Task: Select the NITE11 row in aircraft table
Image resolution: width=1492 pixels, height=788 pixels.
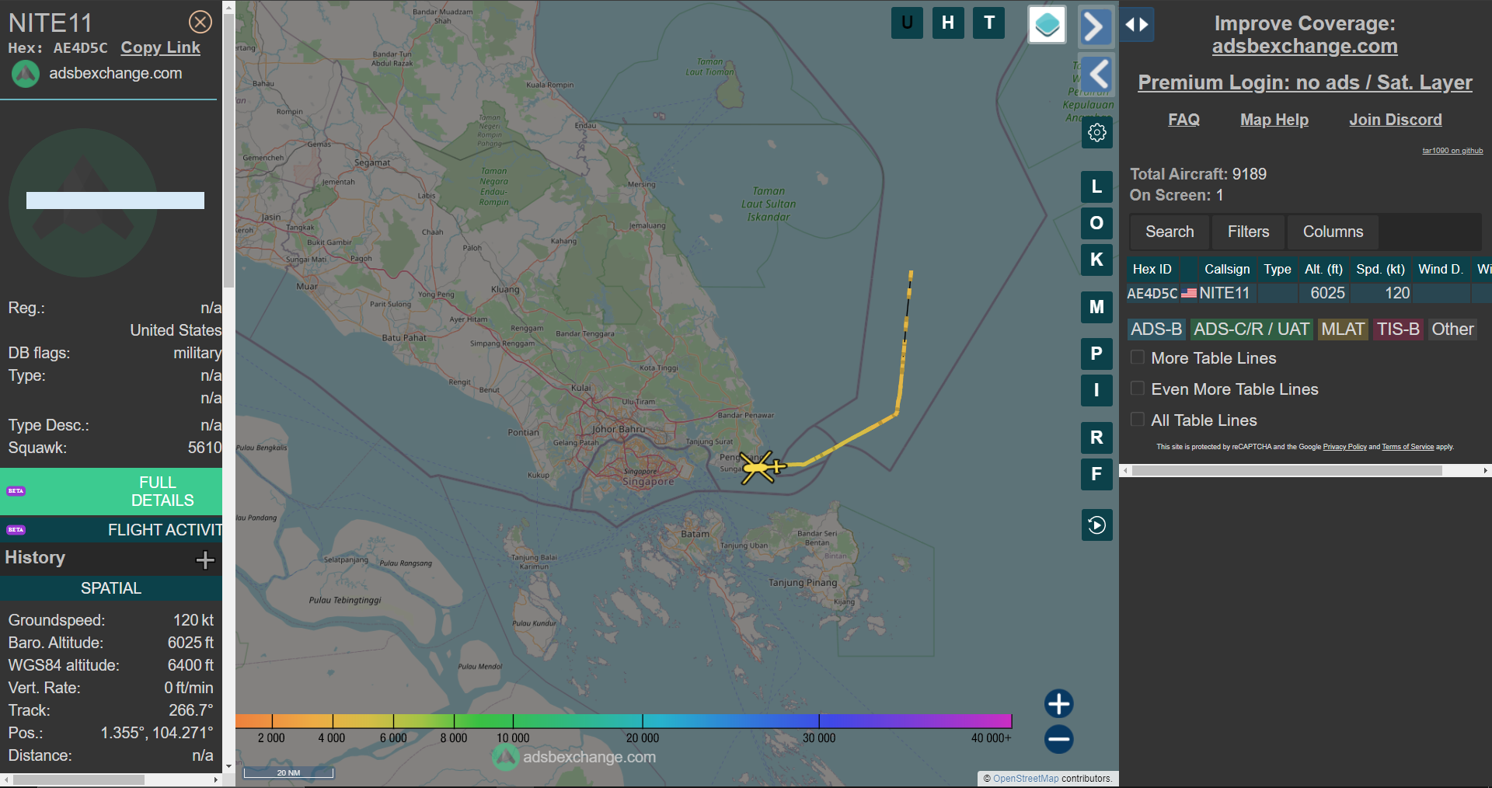Action: (x=1309, y=293)
